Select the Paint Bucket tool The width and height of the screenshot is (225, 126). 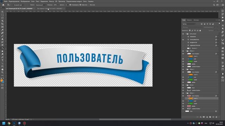(2, 48)
